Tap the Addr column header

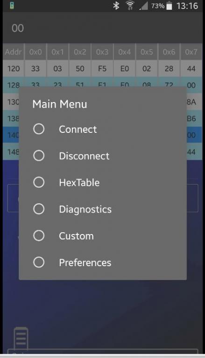(13, 52)
